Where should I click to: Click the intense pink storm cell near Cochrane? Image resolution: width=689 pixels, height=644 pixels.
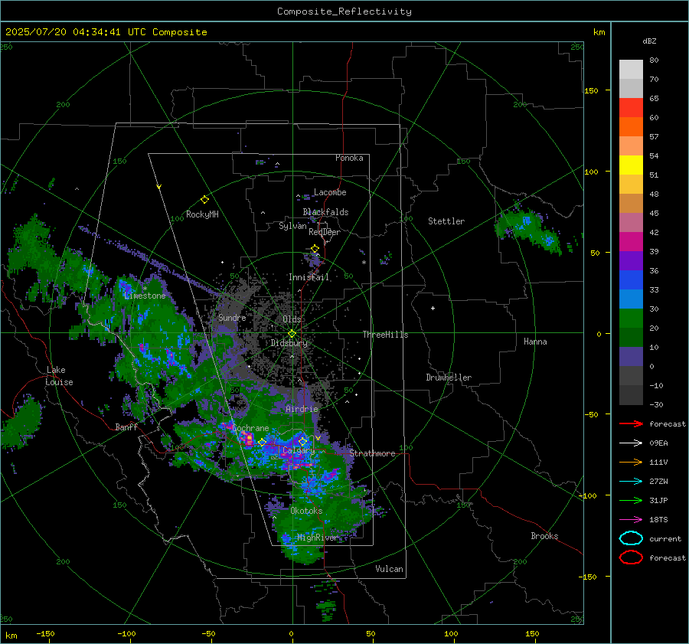tap(247, 438)
